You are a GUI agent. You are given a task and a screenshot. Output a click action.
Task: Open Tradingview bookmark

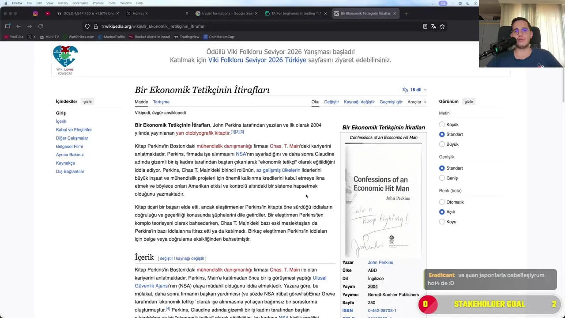[x=187, y=37]
